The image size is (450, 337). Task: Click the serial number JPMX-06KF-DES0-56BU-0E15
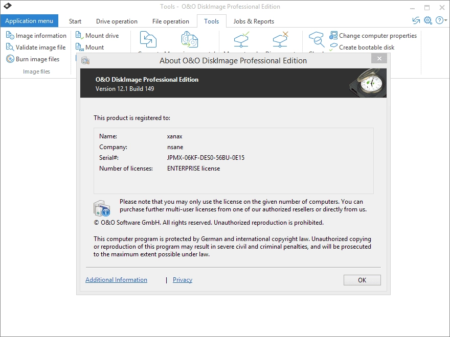pyautogui.click(x=206, y=158)
